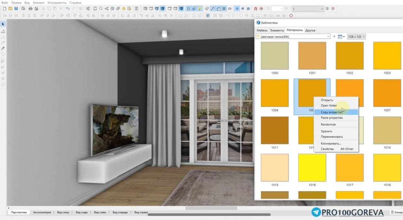The width and height of the screenshot is (403, 220).
Task: Click the Print icon in toolbar
Action: click(x=31, y=8)
